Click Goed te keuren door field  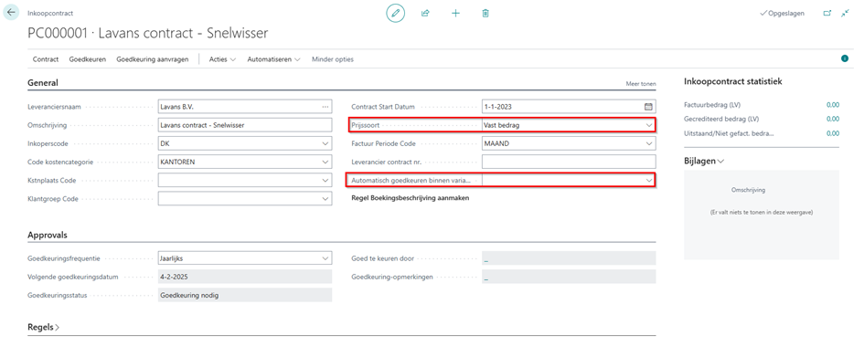(569, 258)
